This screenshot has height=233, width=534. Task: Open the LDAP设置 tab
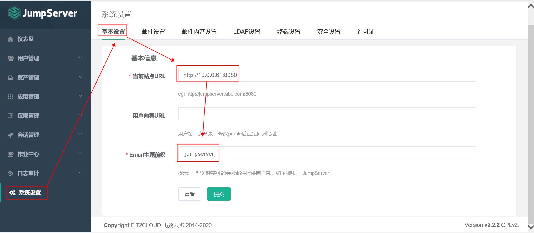pyautogui.click(x=247, y=32)
